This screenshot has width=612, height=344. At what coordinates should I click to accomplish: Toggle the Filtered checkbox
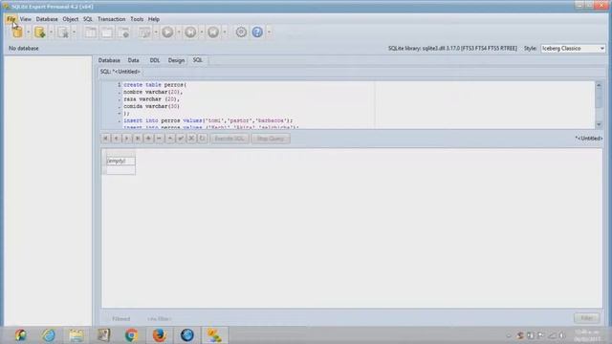[x=117, y=318]
